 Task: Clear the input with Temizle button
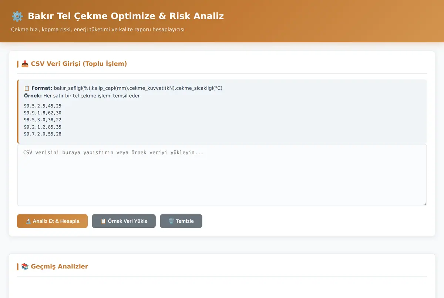pos(181,221)
